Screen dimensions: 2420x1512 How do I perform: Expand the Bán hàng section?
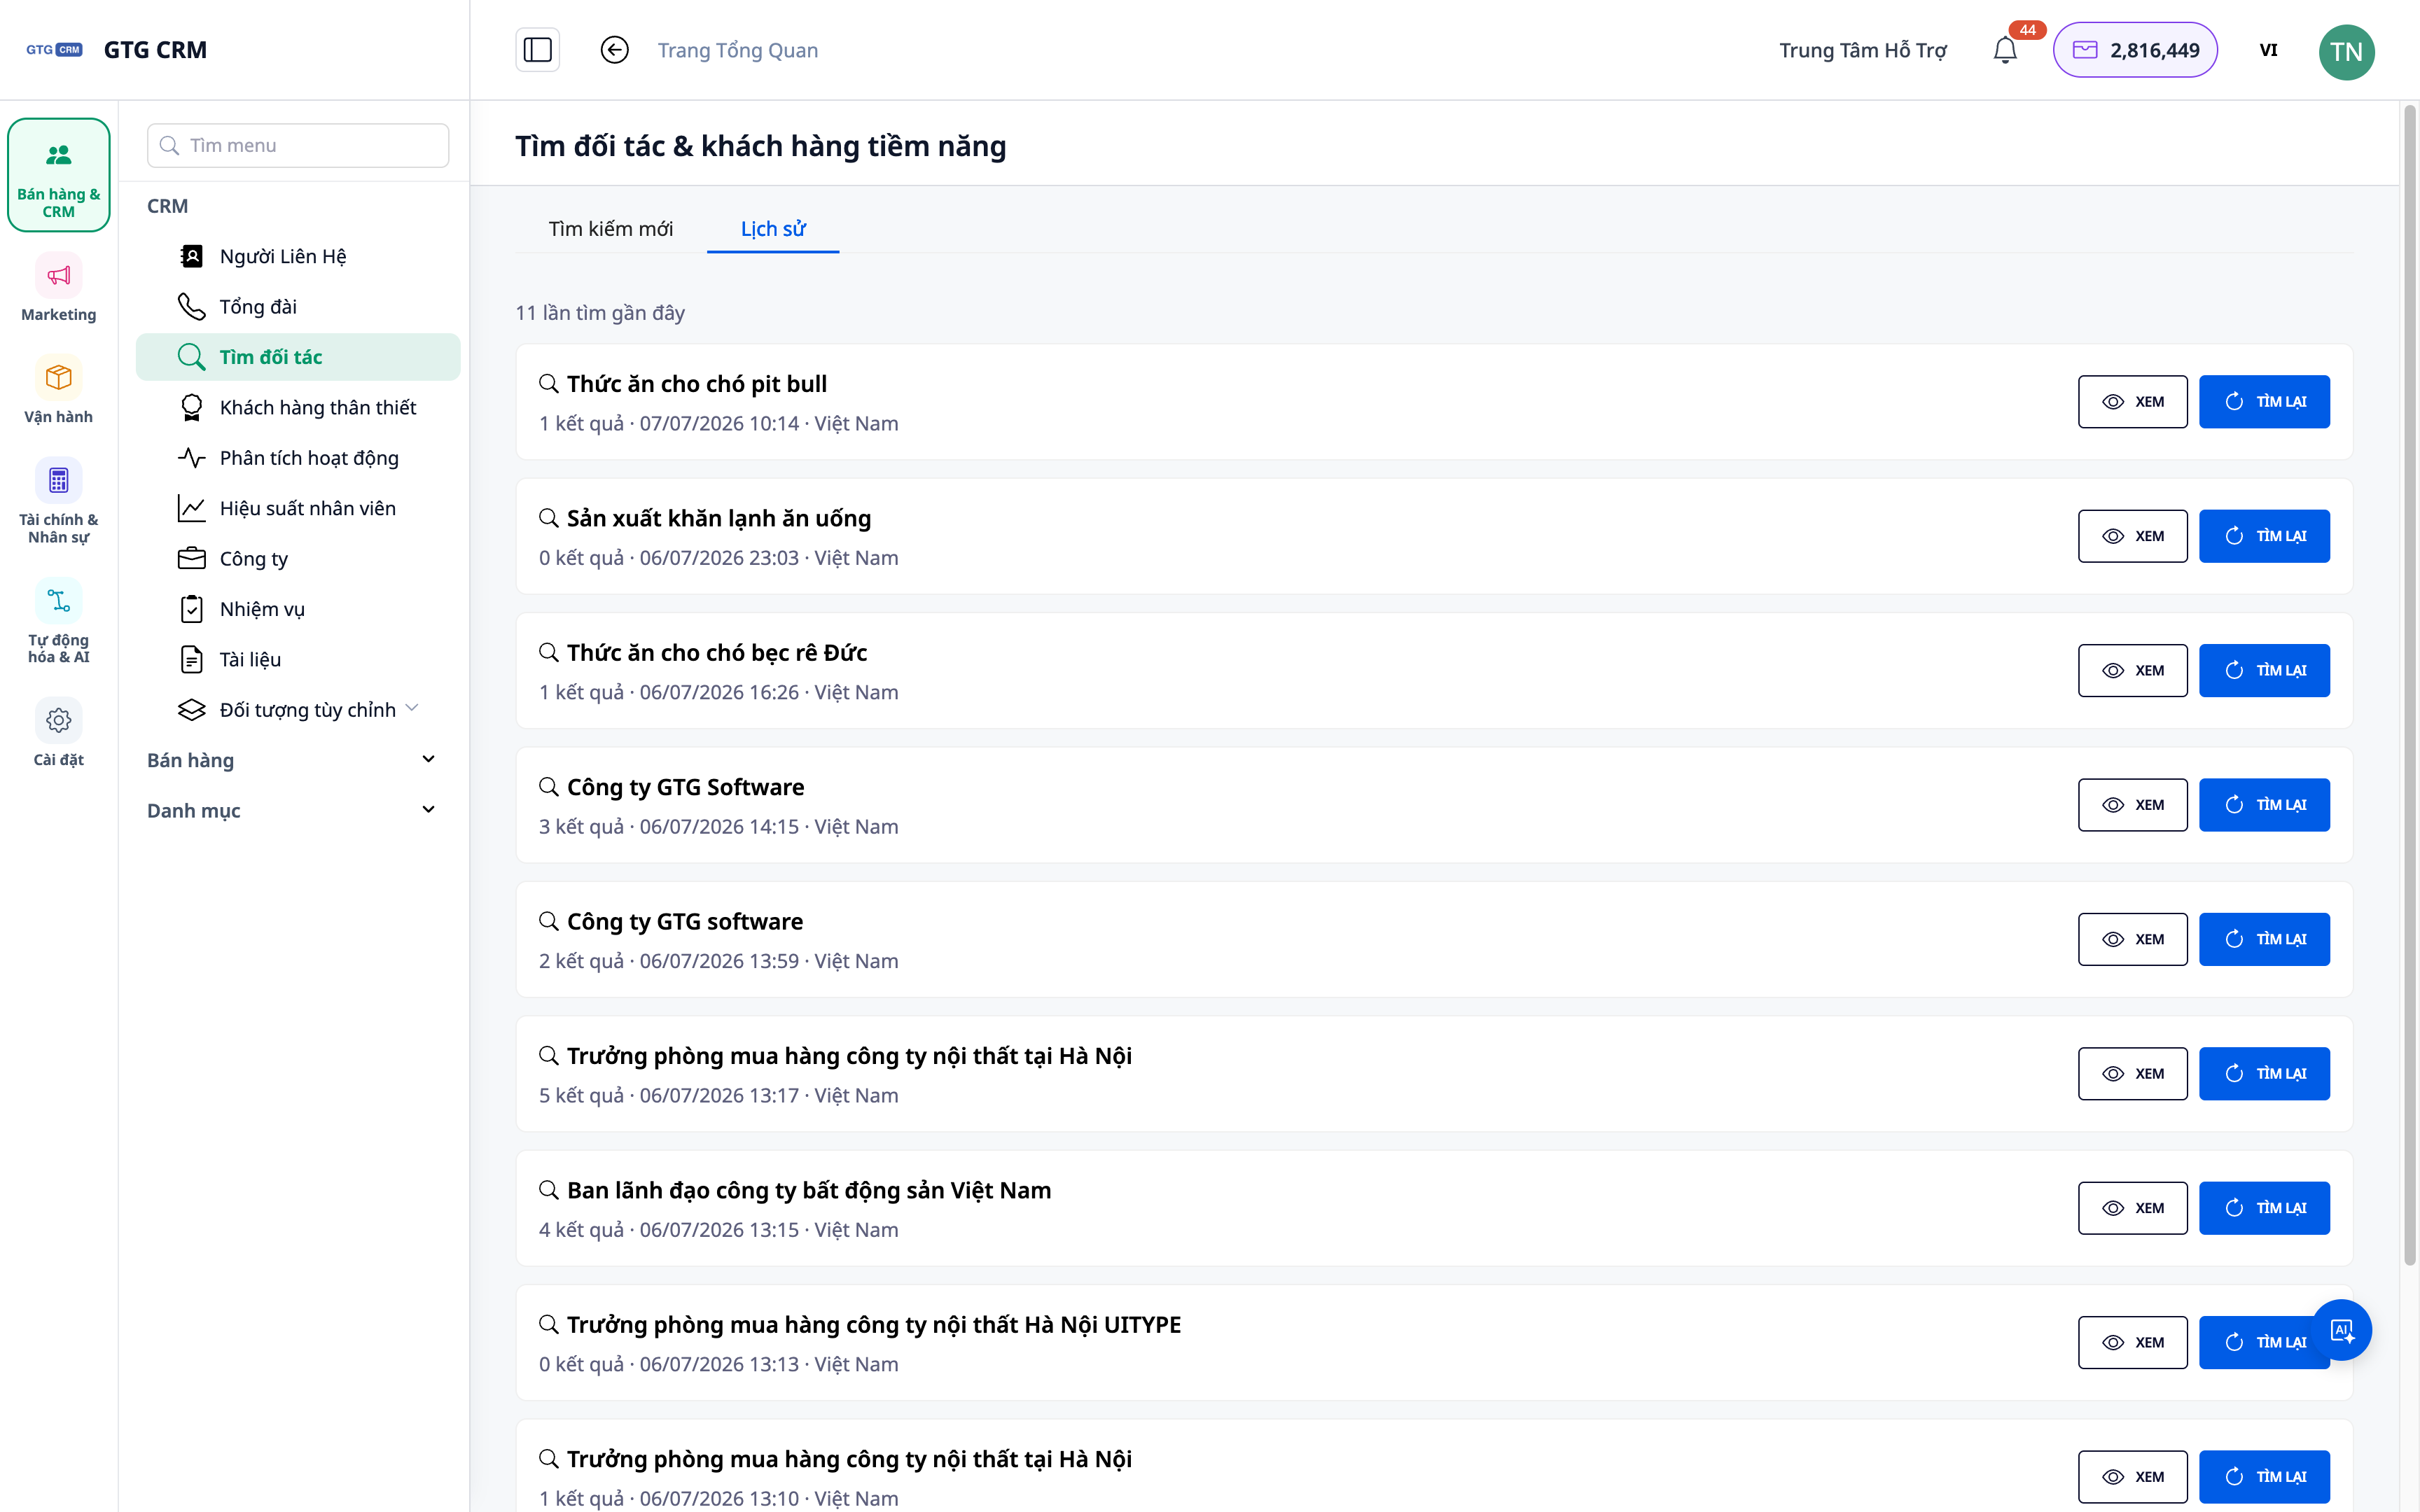292,760
